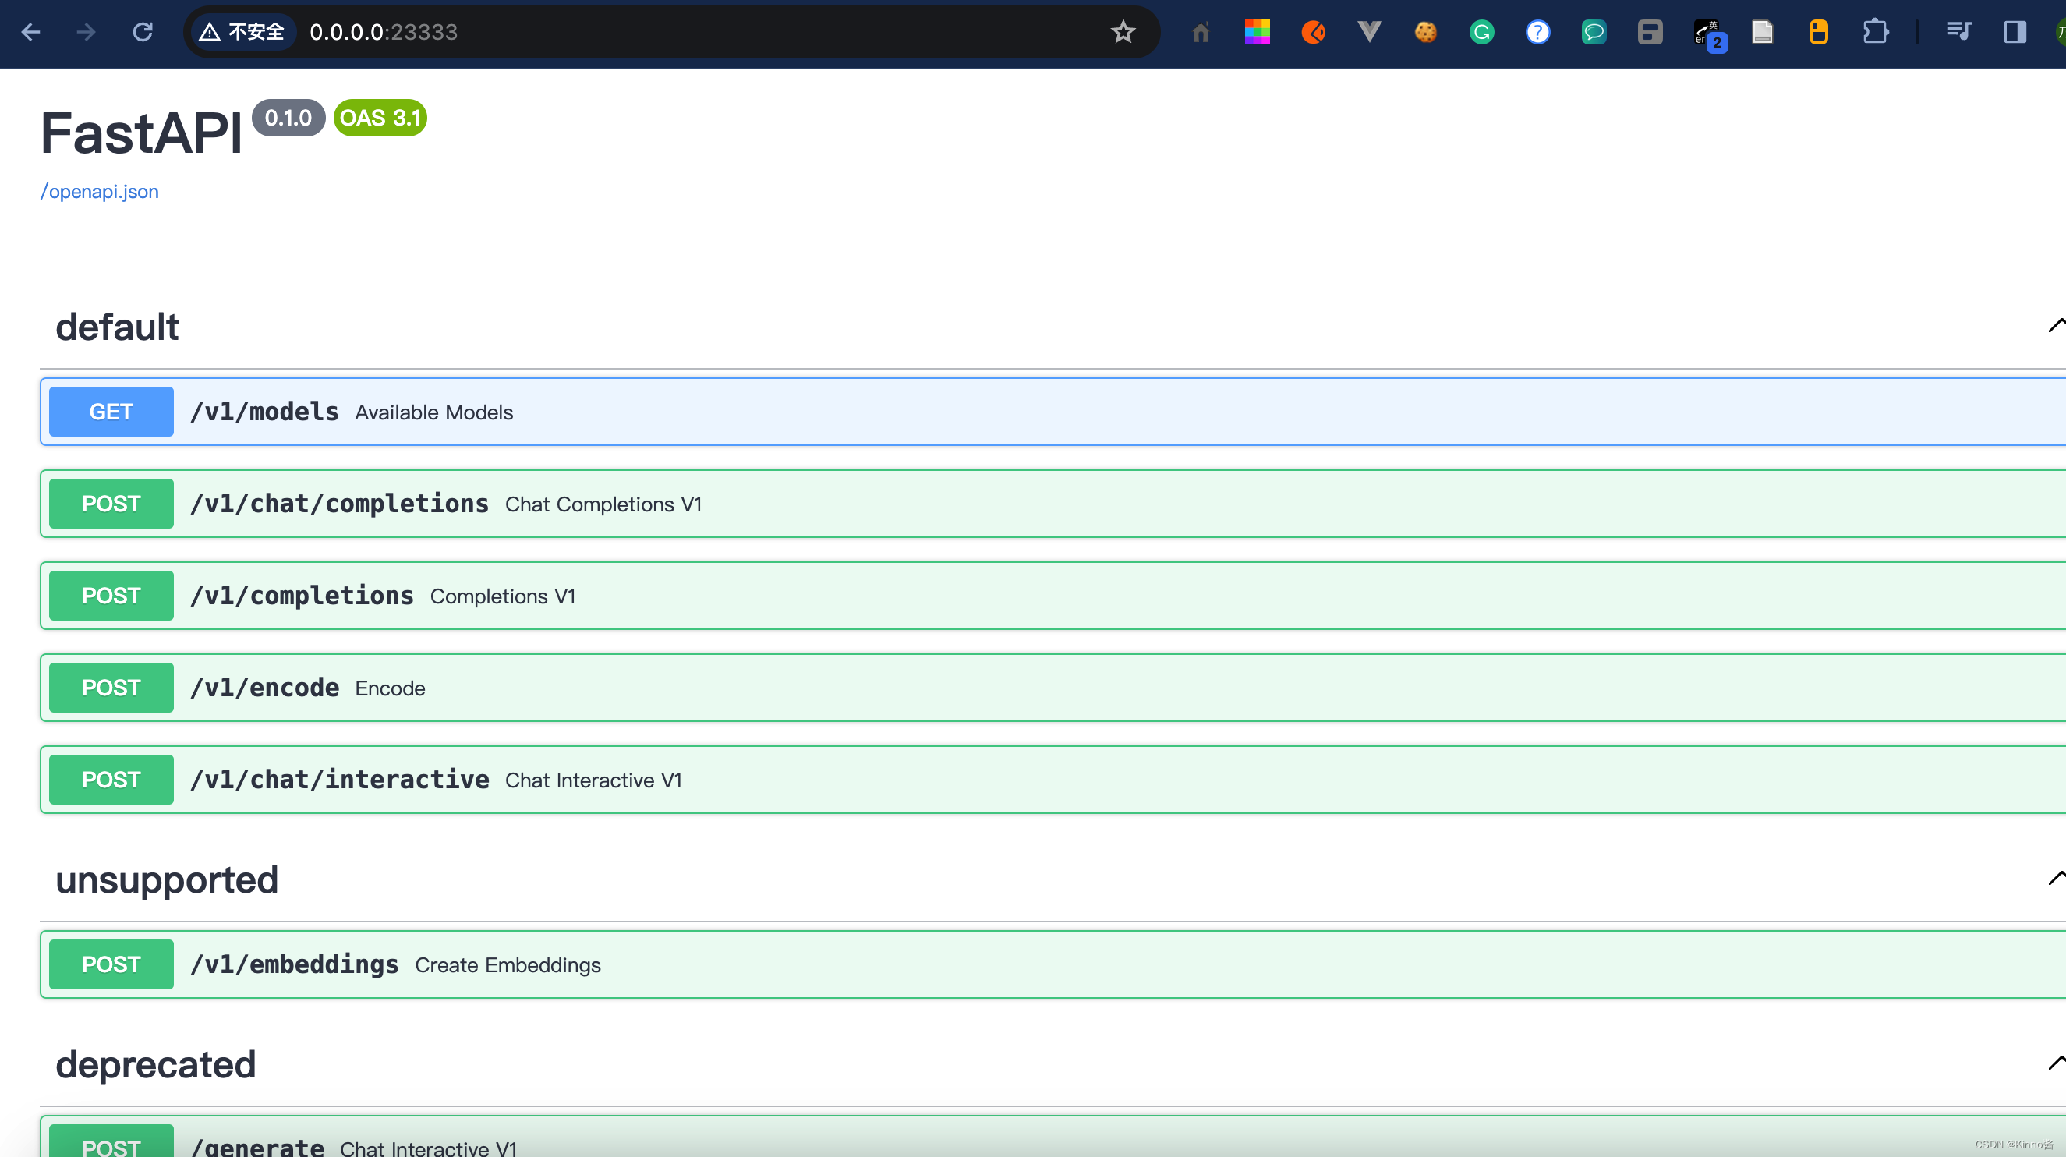
Task: Open the house-shaped extension icon
Action: tap(1201, 32)
